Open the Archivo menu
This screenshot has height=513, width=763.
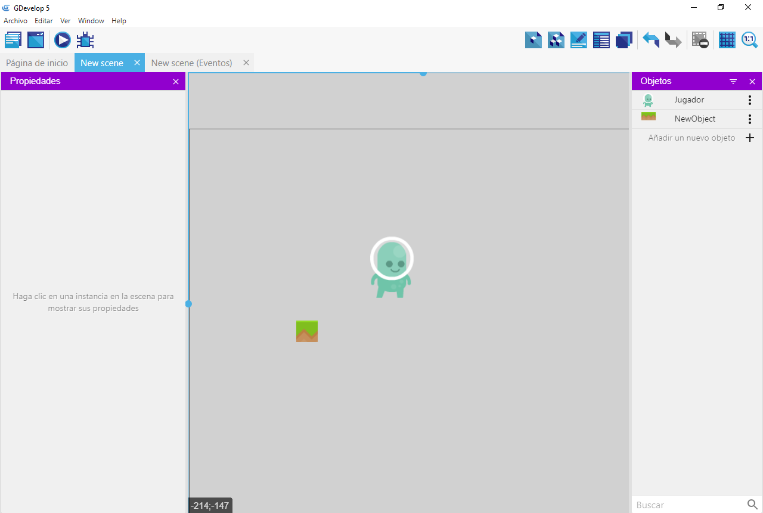(x=15, y=21)
